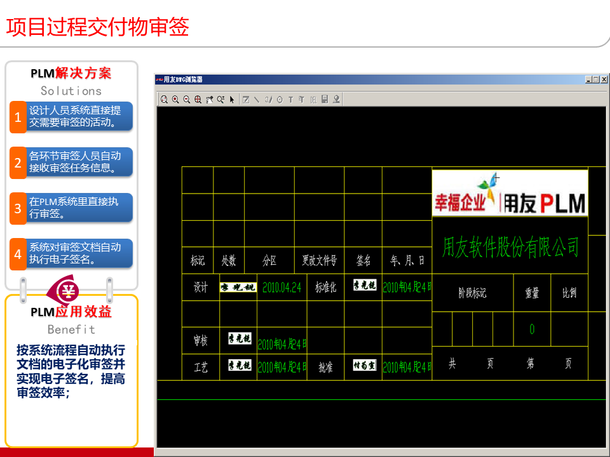Screen dimensions: 610x457
Task: Click the save floppy disk icon
Action: 325,100
